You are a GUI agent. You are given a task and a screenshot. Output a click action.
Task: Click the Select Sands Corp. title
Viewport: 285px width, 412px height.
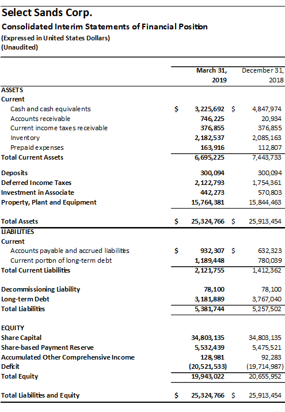47,13
